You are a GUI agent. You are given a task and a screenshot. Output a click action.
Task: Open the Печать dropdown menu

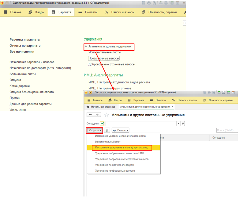pos(120,130)
